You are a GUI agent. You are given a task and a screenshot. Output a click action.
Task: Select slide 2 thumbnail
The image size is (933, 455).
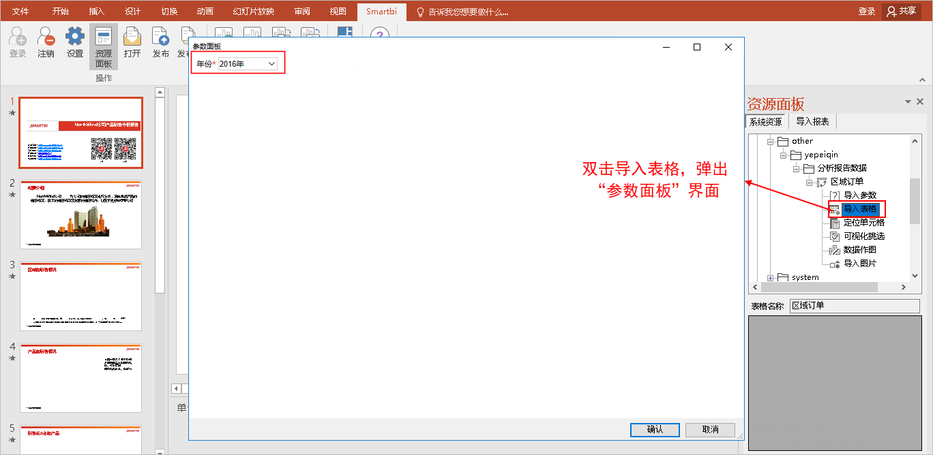click(x=81, y=215)
